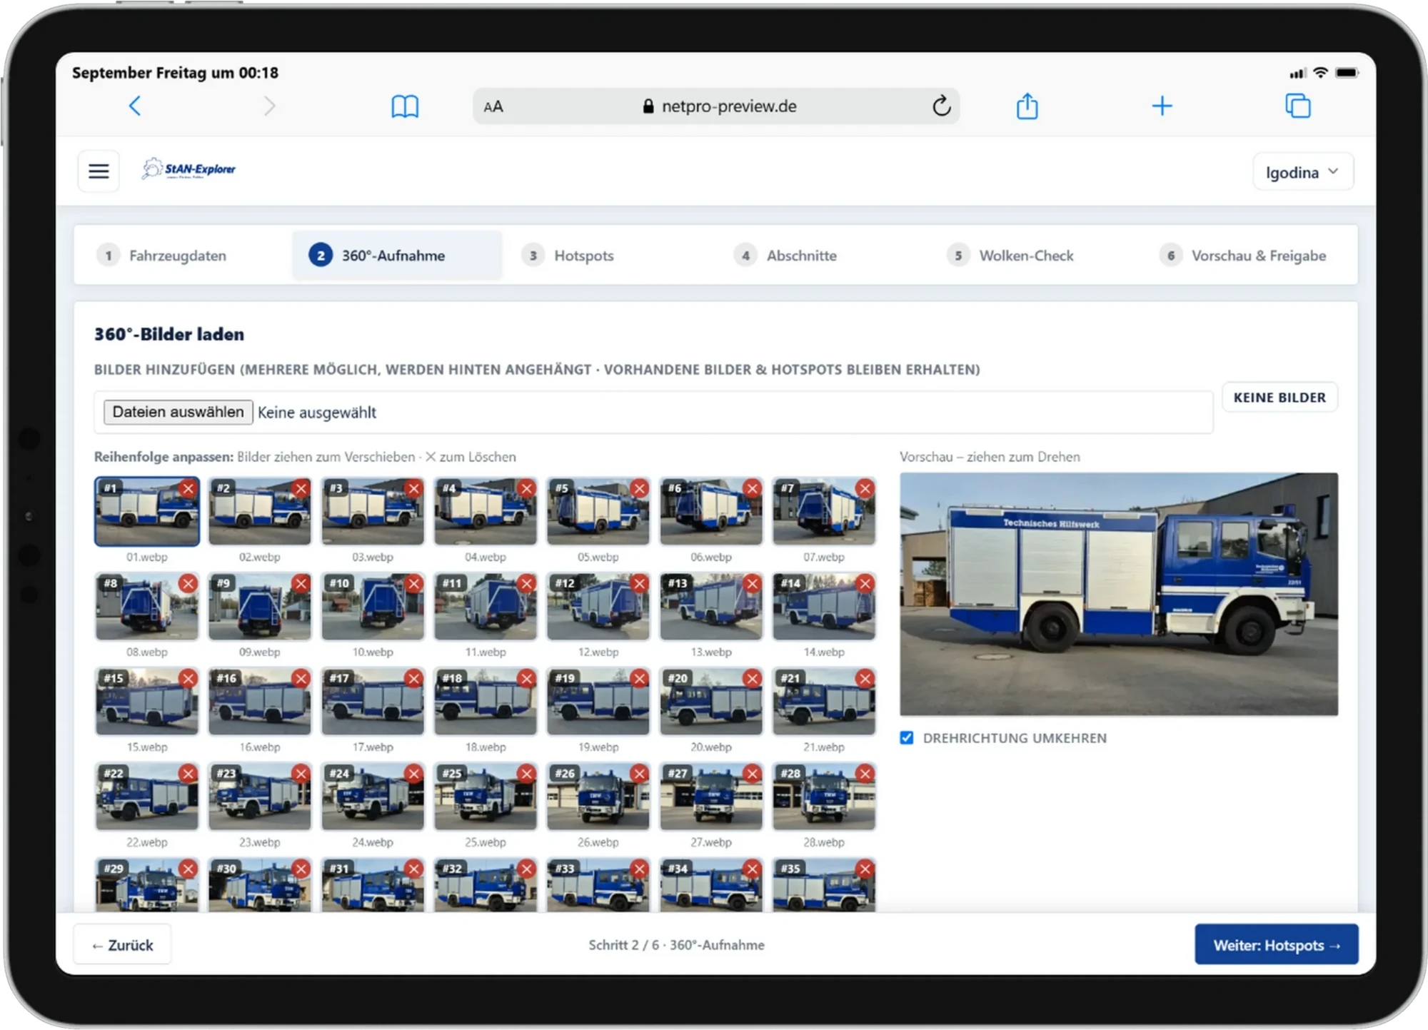Select thumbnail 10.webp
Screen dimensions: 1428x1030
click(x=373, y=606)
